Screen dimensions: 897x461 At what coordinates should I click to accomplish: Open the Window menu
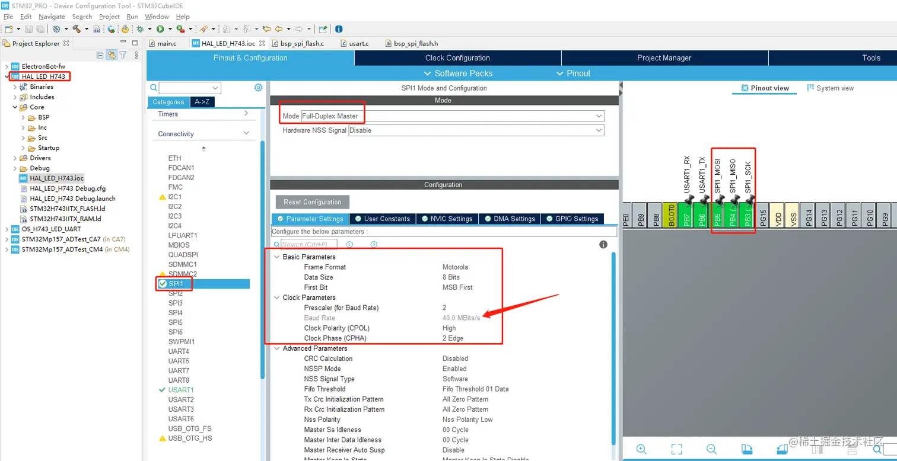(157, 17)
